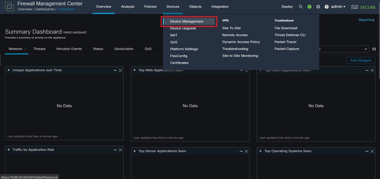Image resolution: width=380 pixels, height=179 pixels.
Task: Select the Network dashboard tab
Action: click(x=15, y=49)
